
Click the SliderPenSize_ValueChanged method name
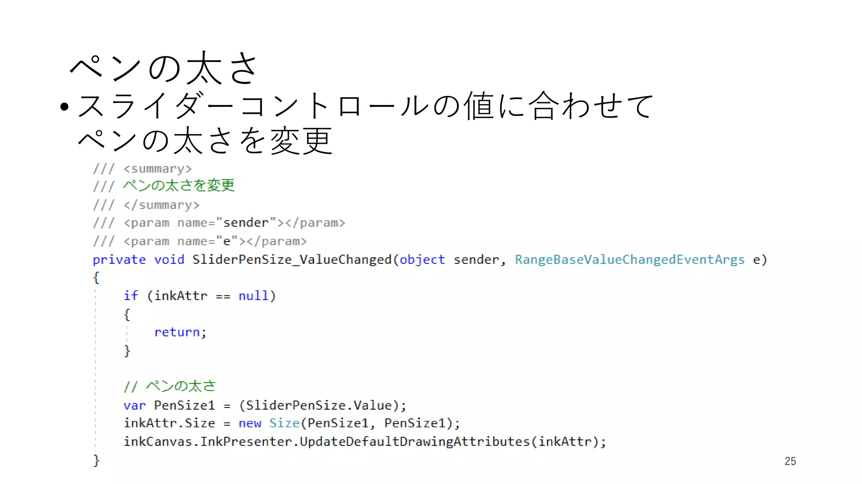point(292,260)
